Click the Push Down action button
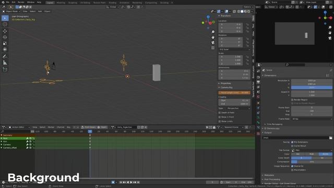This screenshot has width=334, height=188. coord(88,127)
